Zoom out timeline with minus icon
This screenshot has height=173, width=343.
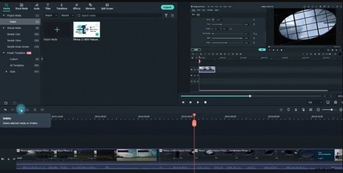[318, 110]
